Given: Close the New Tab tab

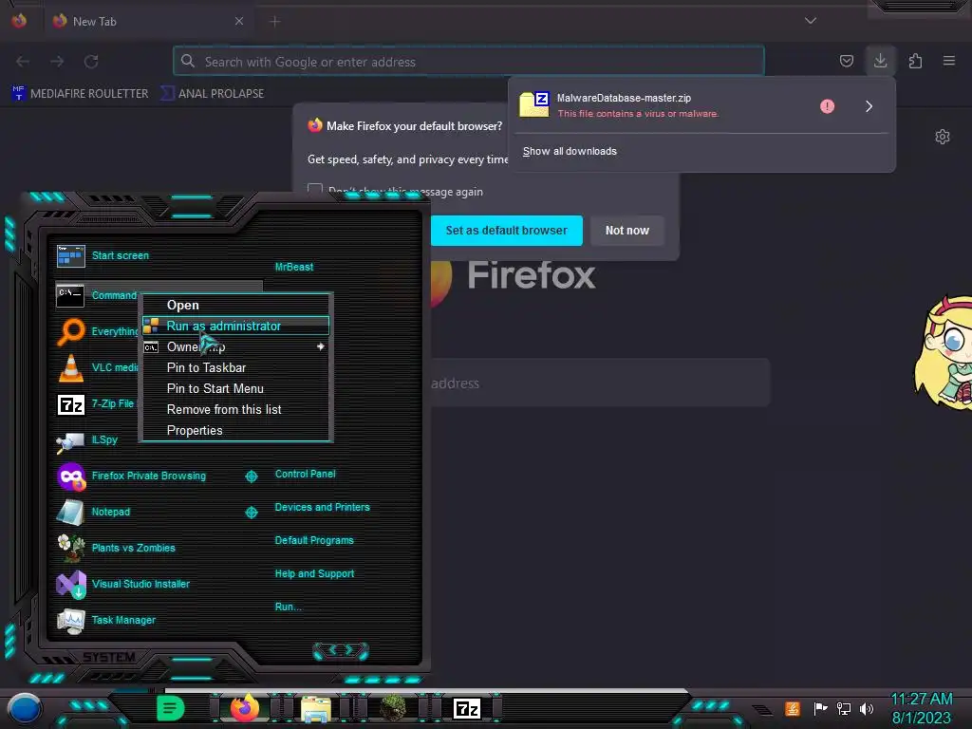Looking at the screenshot, I should (x=238, y=21).
